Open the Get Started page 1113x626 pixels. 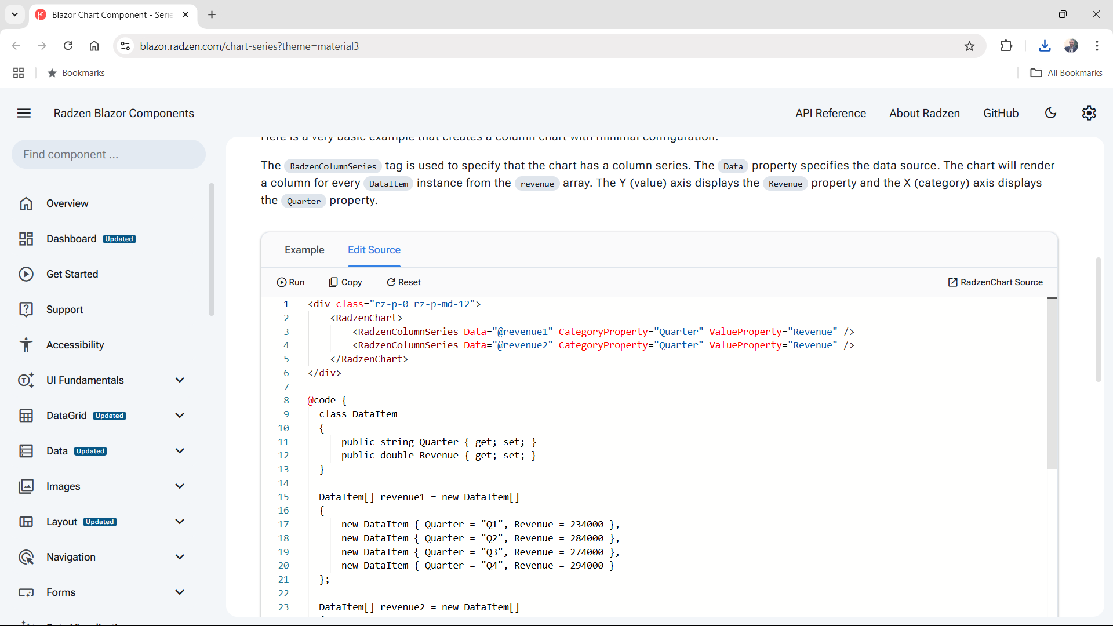coord(72,274)
